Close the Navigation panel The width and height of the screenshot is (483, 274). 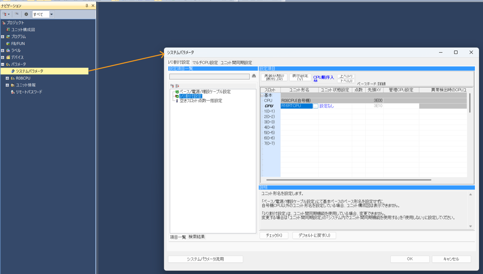(x=93, y=6)
